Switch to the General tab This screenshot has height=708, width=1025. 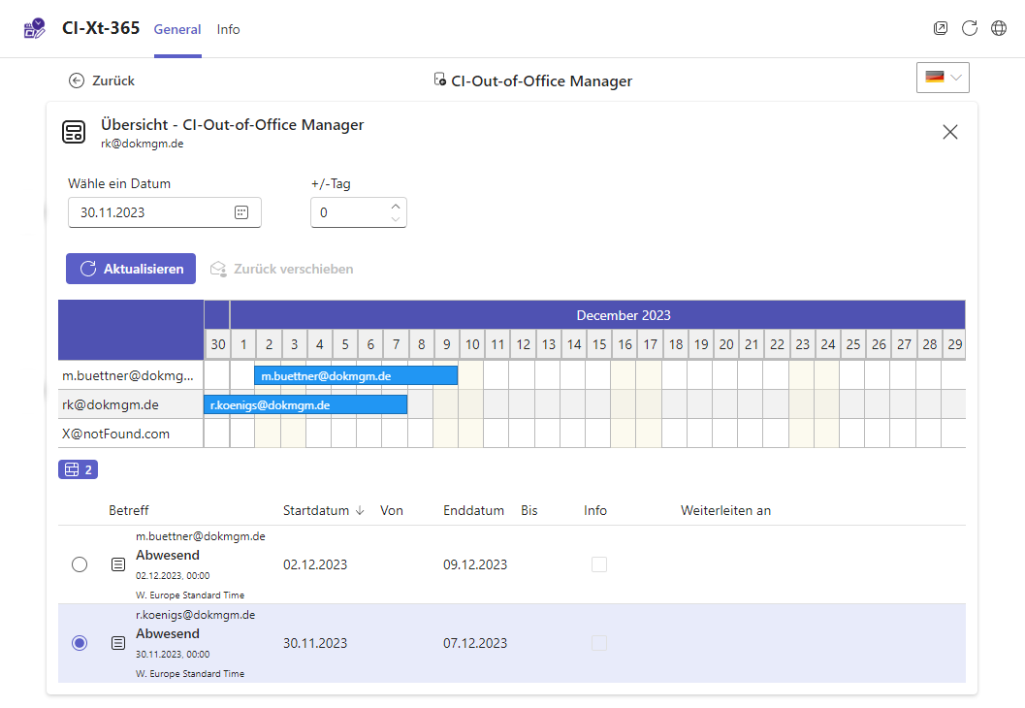point(177,29)
